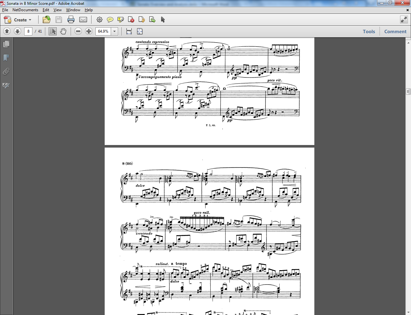Image resolution: width=411 pixels, height=315 pixels.
Task: Go to the previous page arrow
Action: click(7, 31)
